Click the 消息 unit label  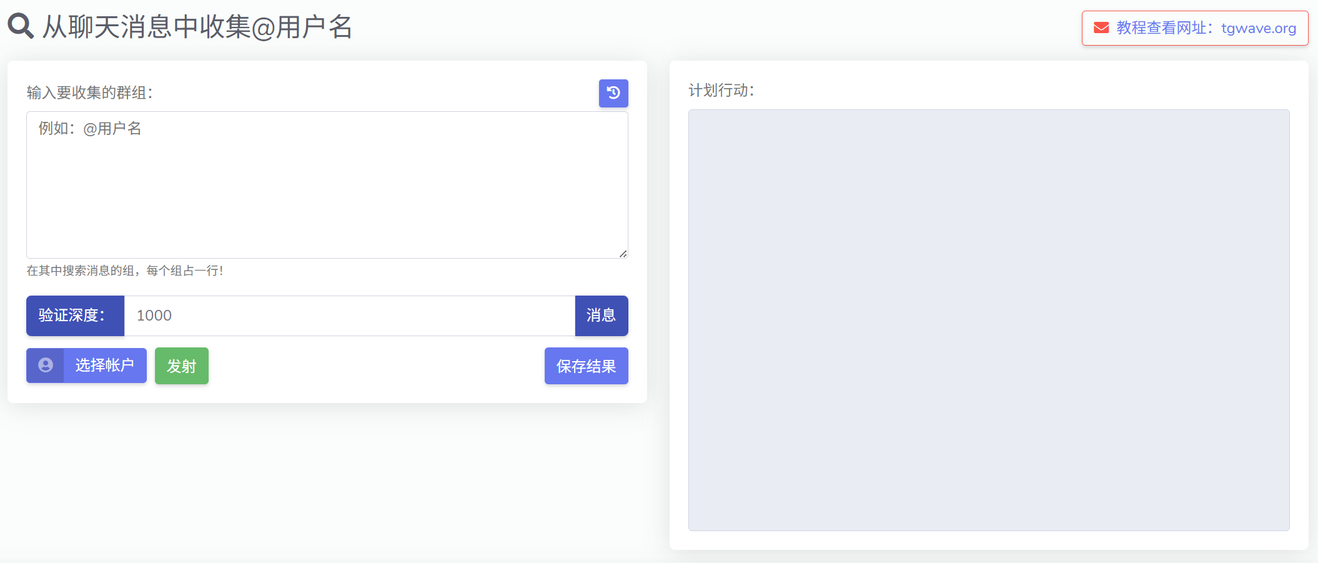601,316
